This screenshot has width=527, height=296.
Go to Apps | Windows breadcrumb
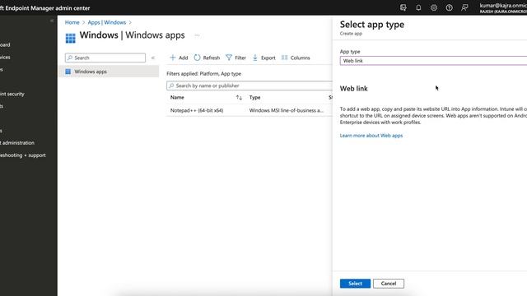[107, 22]
